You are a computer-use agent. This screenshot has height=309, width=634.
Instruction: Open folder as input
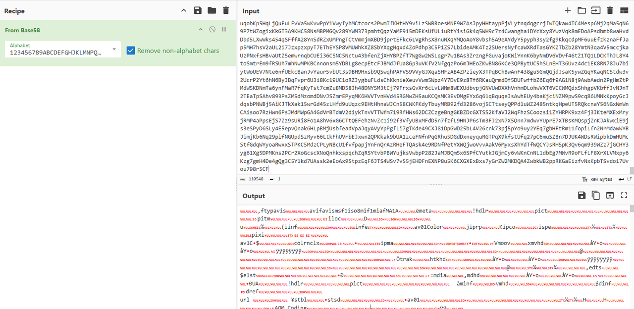click(x=581, y=10)
